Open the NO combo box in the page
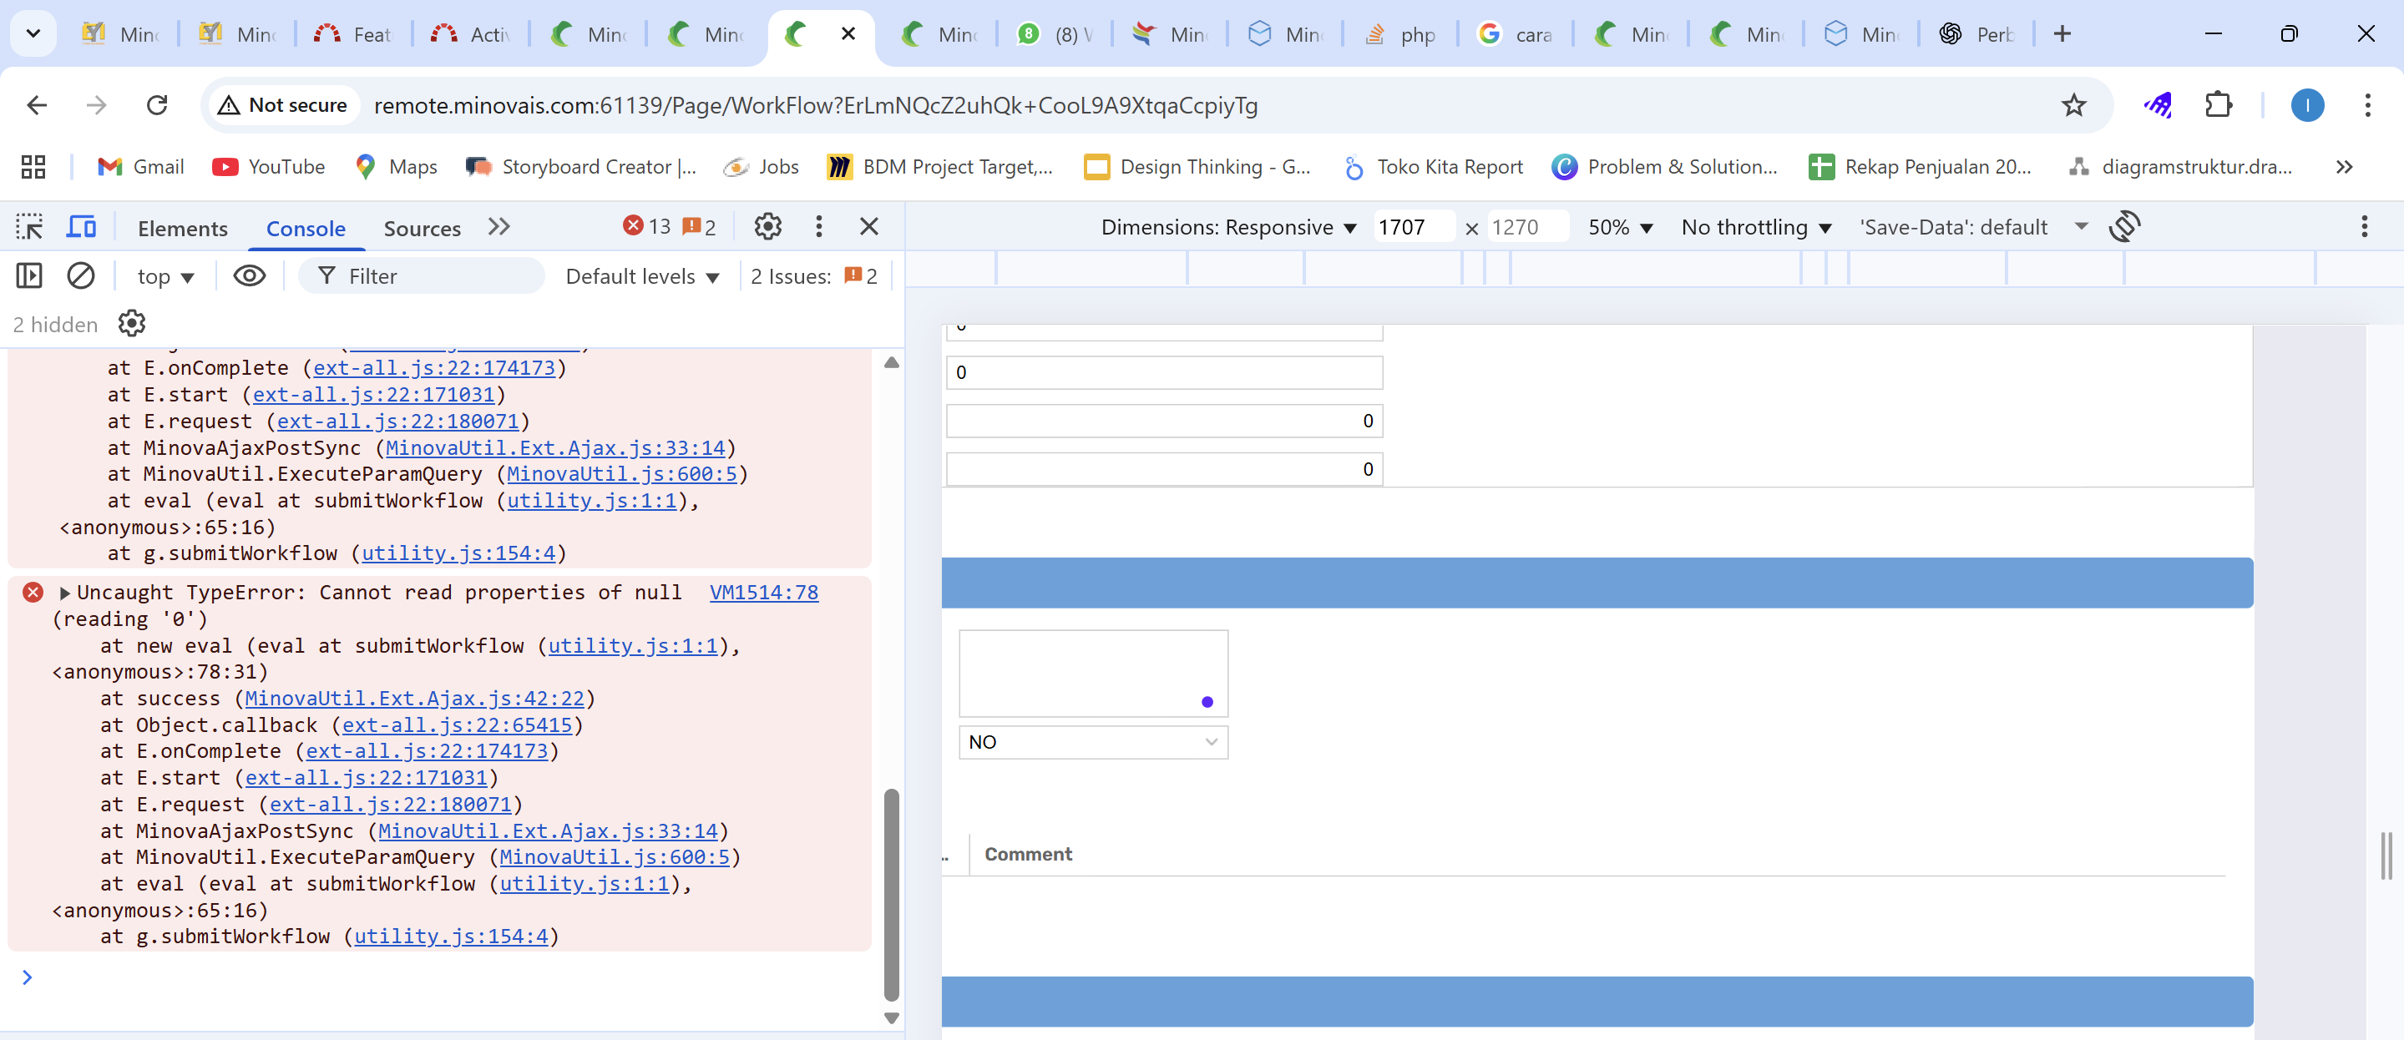 [x=1093, y=743]
